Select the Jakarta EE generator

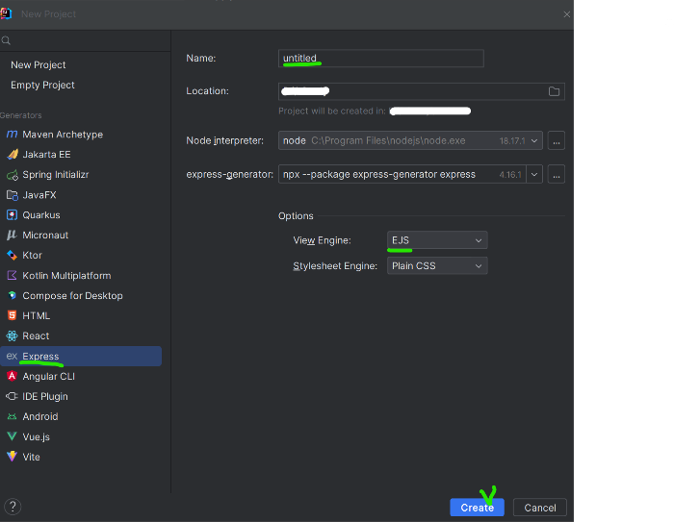click(46, 155)
